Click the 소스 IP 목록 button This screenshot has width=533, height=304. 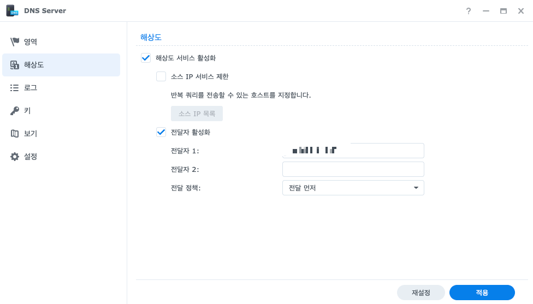pyautogui.click(x=197, y=114)
